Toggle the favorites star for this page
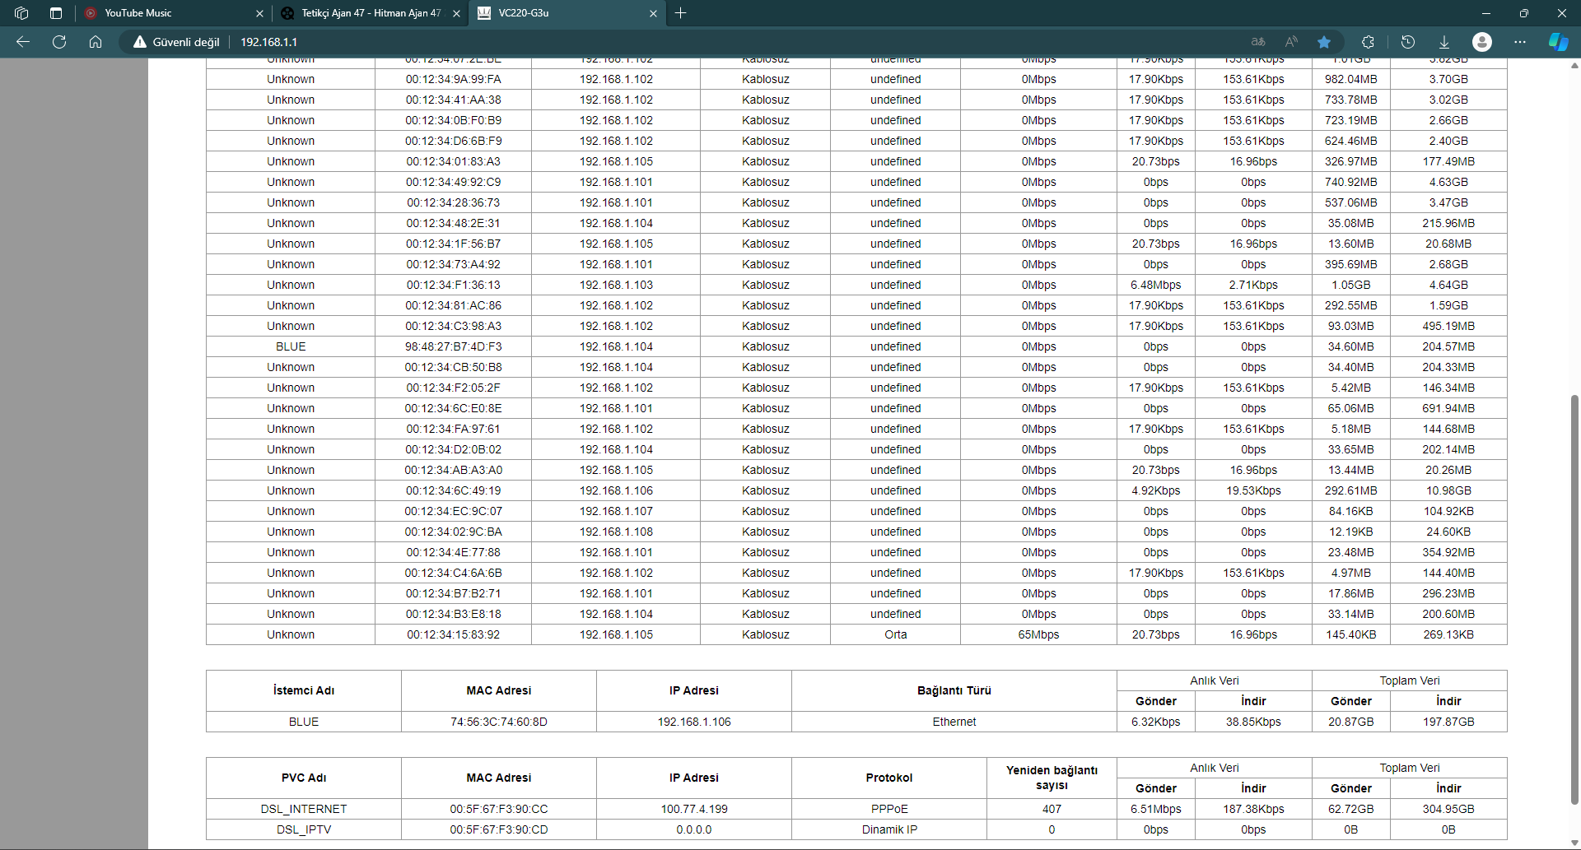 point(1324,42)
